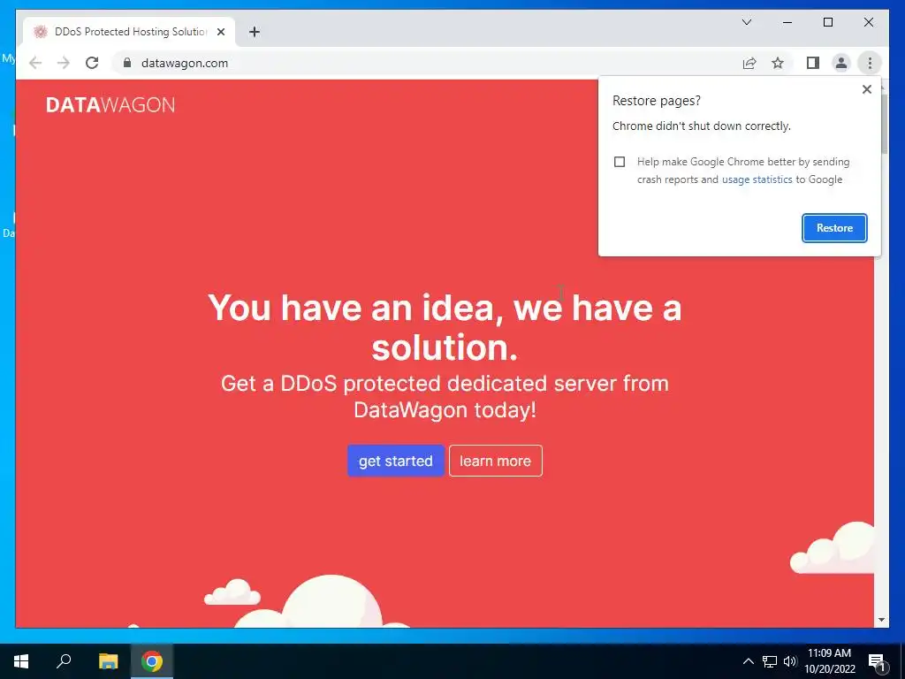Click the share page icon in address bar
905x679 pixels.
749,63
